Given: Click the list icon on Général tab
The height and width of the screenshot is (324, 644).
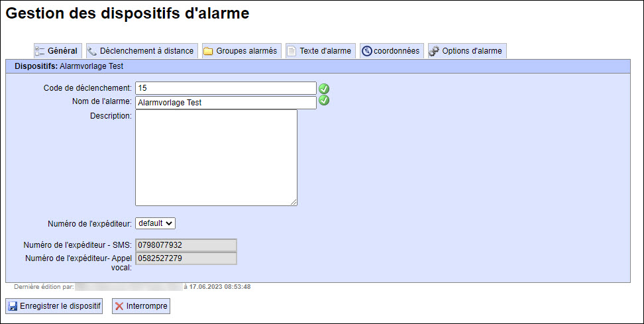Looking at the screenshot, I should pyautogui.click(x=40, y=51).
